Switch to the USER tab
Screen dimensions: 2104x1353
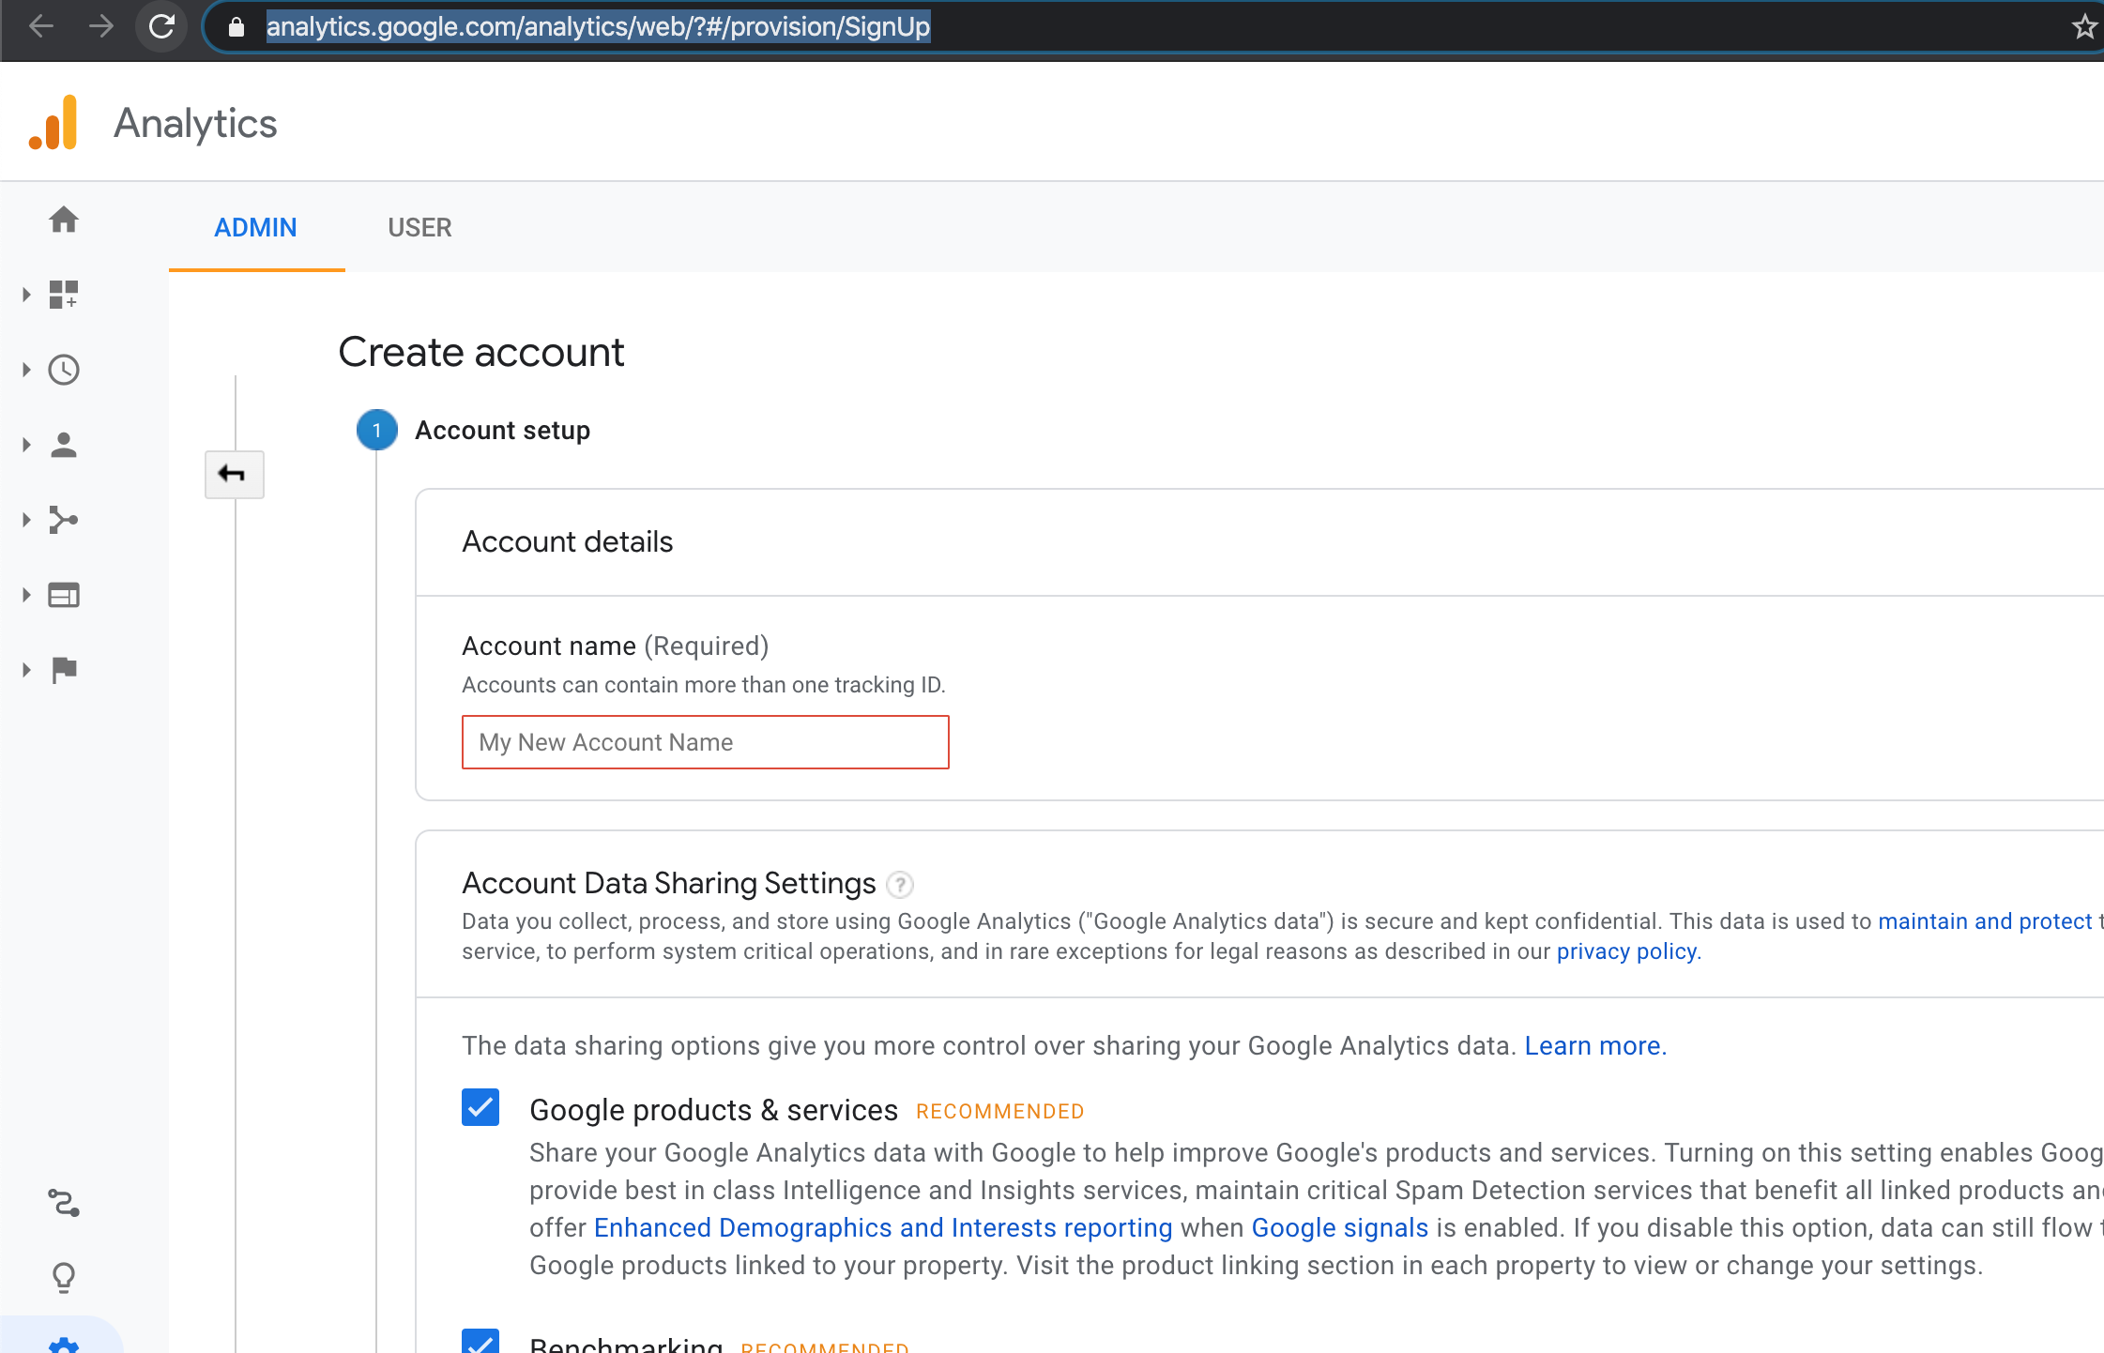point(419,227)
